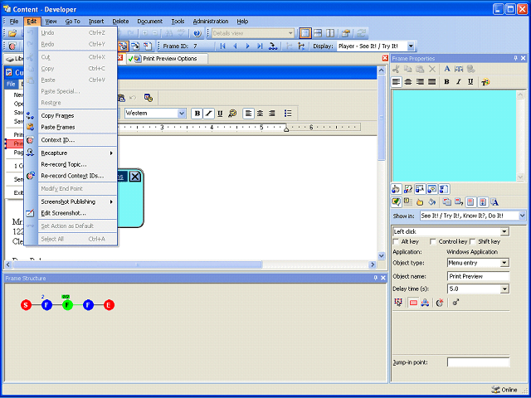Click the red rectangle highlight action area icon

[x=413, y=303]
